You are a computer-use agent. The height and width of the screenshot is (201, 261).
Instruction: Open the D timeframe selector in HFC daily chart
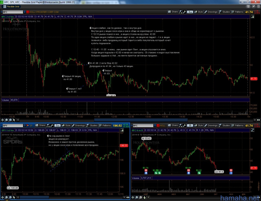pos(190,126)
